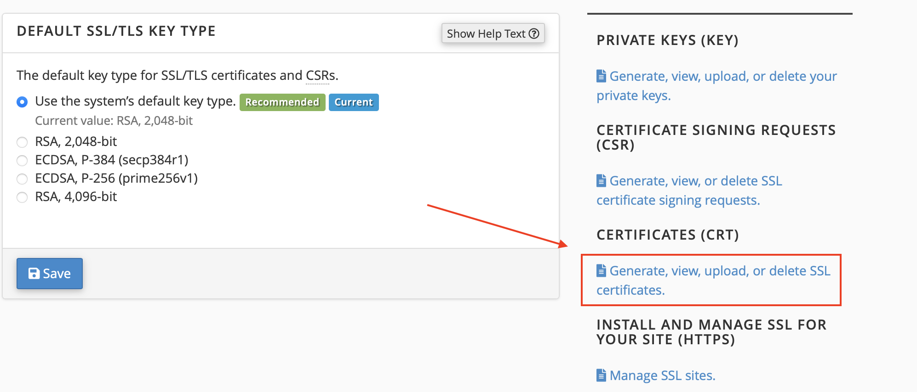Open SSL certificate signing requests link
This screenshot has width=917, height=392.
[x=695, y=181]
